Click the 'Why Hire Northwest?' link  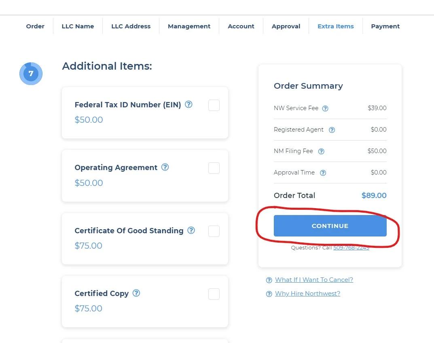(307, 294)
